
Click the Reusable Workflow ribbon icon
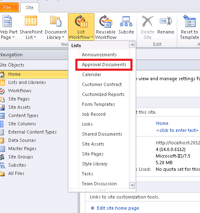[x=106, y=22]
